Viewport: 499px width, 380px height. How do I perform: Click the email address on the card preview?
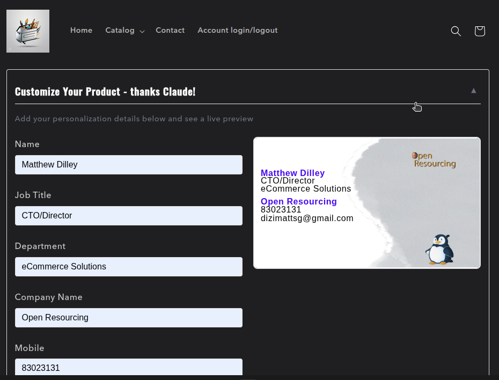(307, 218)
